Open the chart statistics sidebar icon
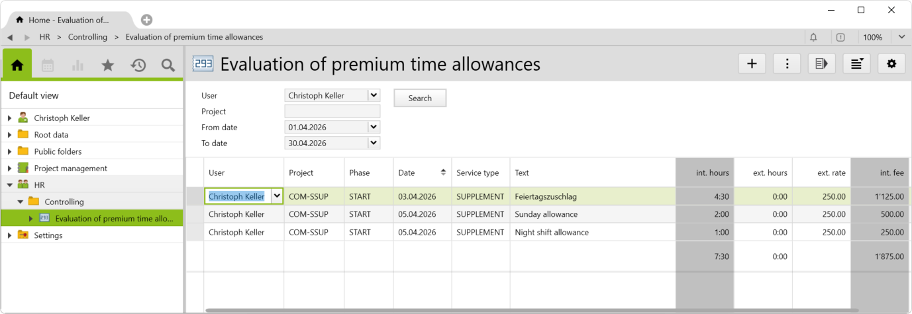This screenshot has height=314, width=912. click(77, 65)
